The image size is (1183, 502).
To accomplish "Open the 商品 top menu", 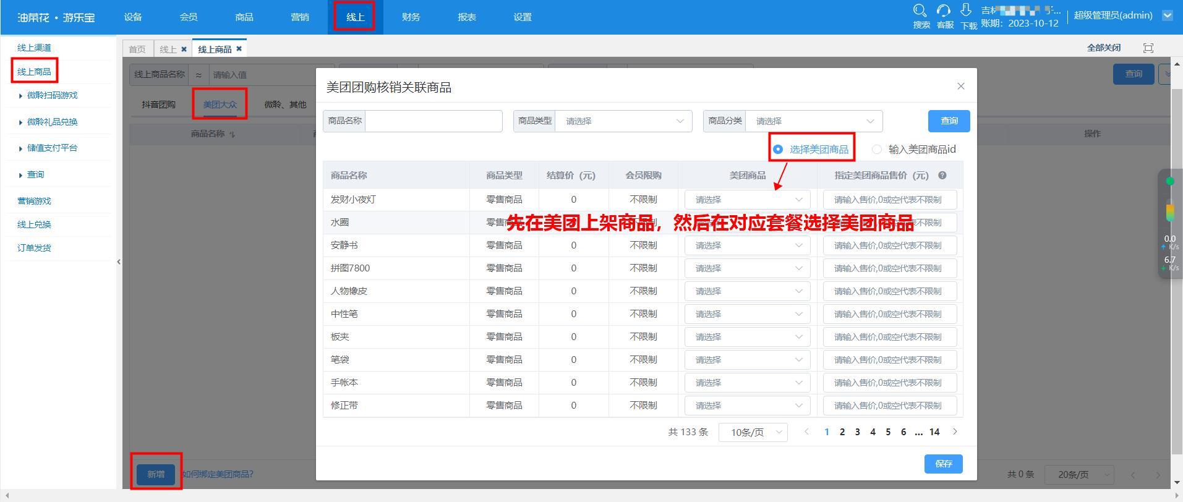I will point(244,17).
